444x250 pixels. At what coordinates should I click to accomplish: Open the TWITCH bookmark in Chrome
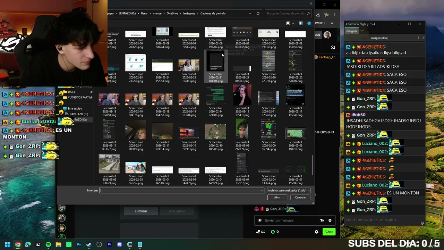tap(319, 23)
